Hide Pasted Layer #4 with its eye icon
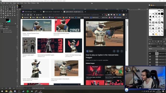This screenshot has width=166, height=93. tap(150, 57)
